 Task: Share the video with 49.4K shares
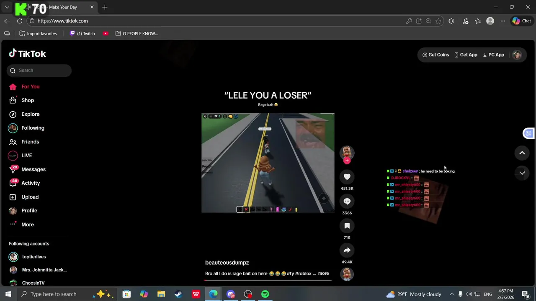click(x=347, y=250)
